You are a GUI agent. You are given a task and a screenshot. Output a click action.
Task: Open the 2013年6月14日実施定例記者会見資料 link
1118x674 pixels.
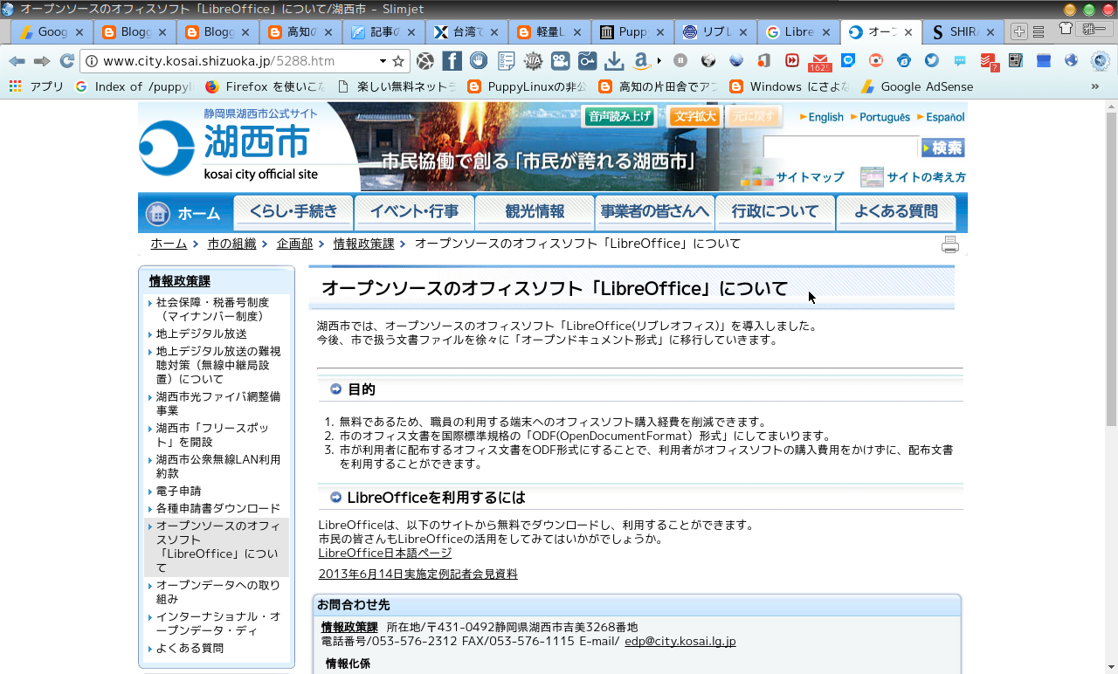(418, 574)
